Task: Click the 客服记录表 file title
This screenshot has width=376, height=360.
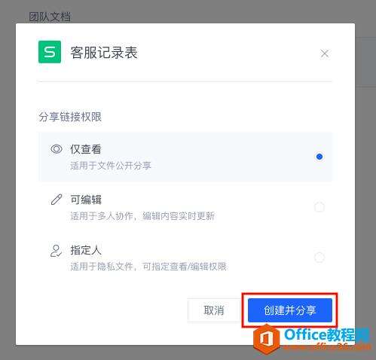Action: click(104, 53)
